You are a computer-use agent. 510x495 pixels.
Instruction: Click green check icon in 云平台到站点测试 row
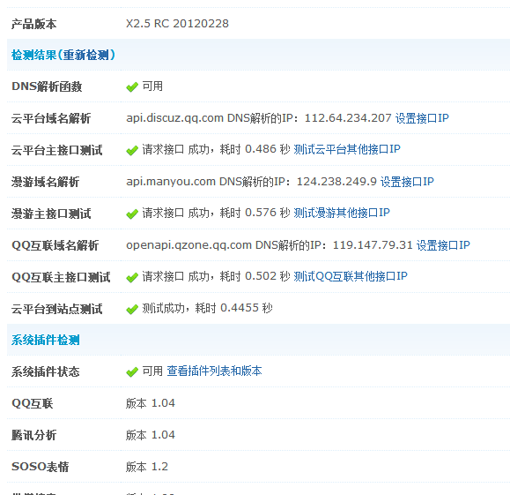[x=132, y=309]
